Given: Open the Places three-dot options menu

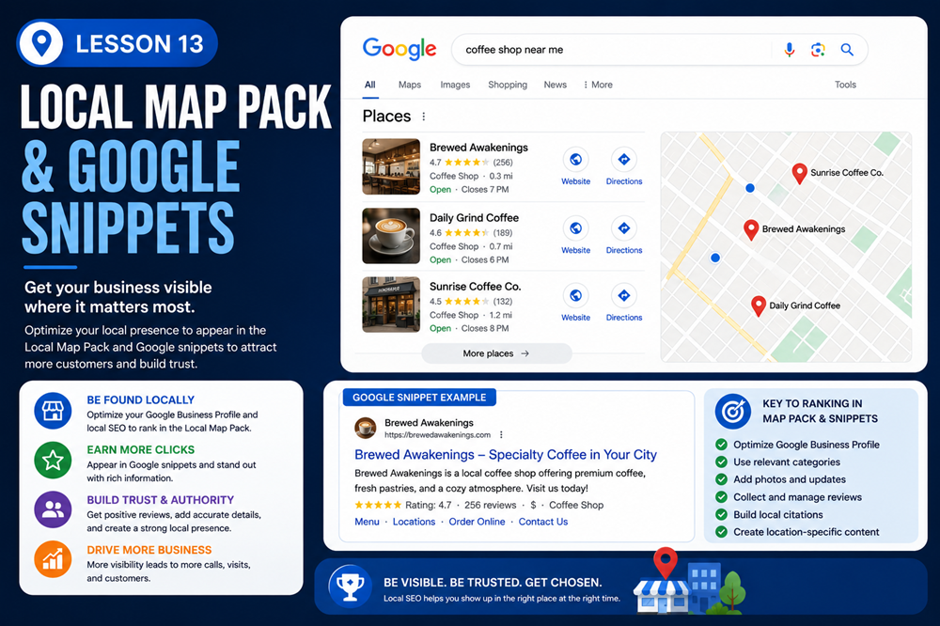Looking at the screenshot, I should point(424,117).
